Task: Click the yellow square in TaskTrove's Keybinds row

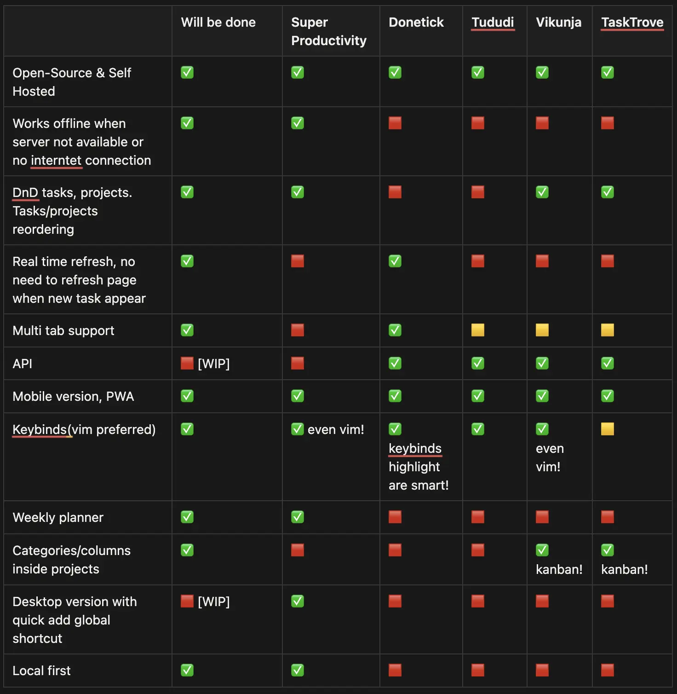Action: click(x=607, y=429)
